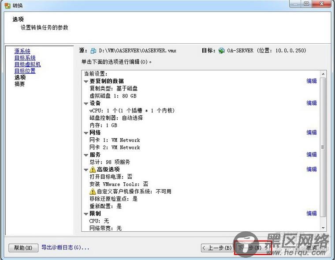Open 导出诊断日志(G) link
This screenshot has height=260, width=335.
tap(65, 248)
